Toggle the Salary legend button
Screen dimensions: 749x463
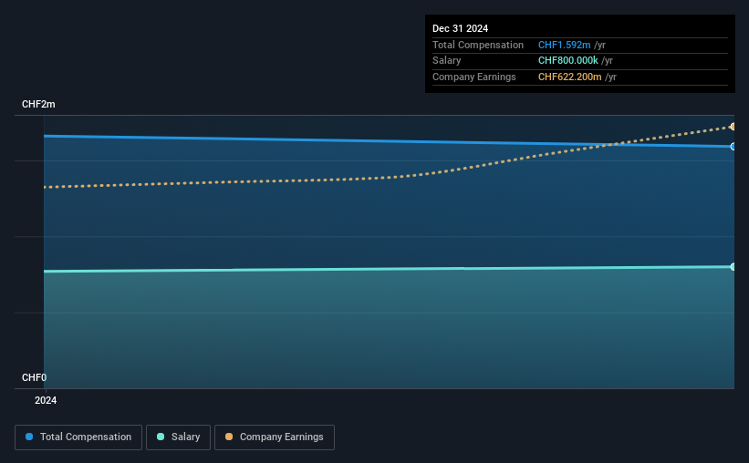tap(178, 437)
